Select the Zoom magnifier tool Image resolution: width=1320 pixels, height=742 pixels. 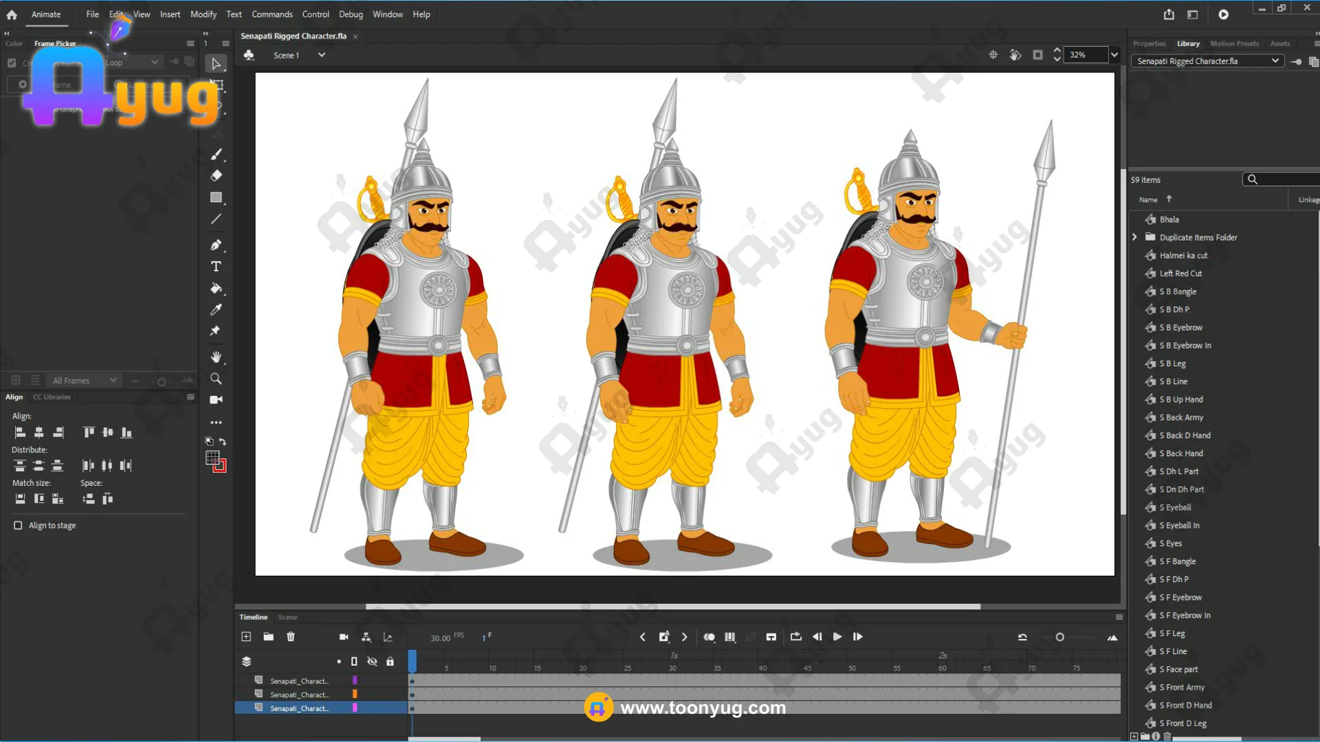coord(216,379)
